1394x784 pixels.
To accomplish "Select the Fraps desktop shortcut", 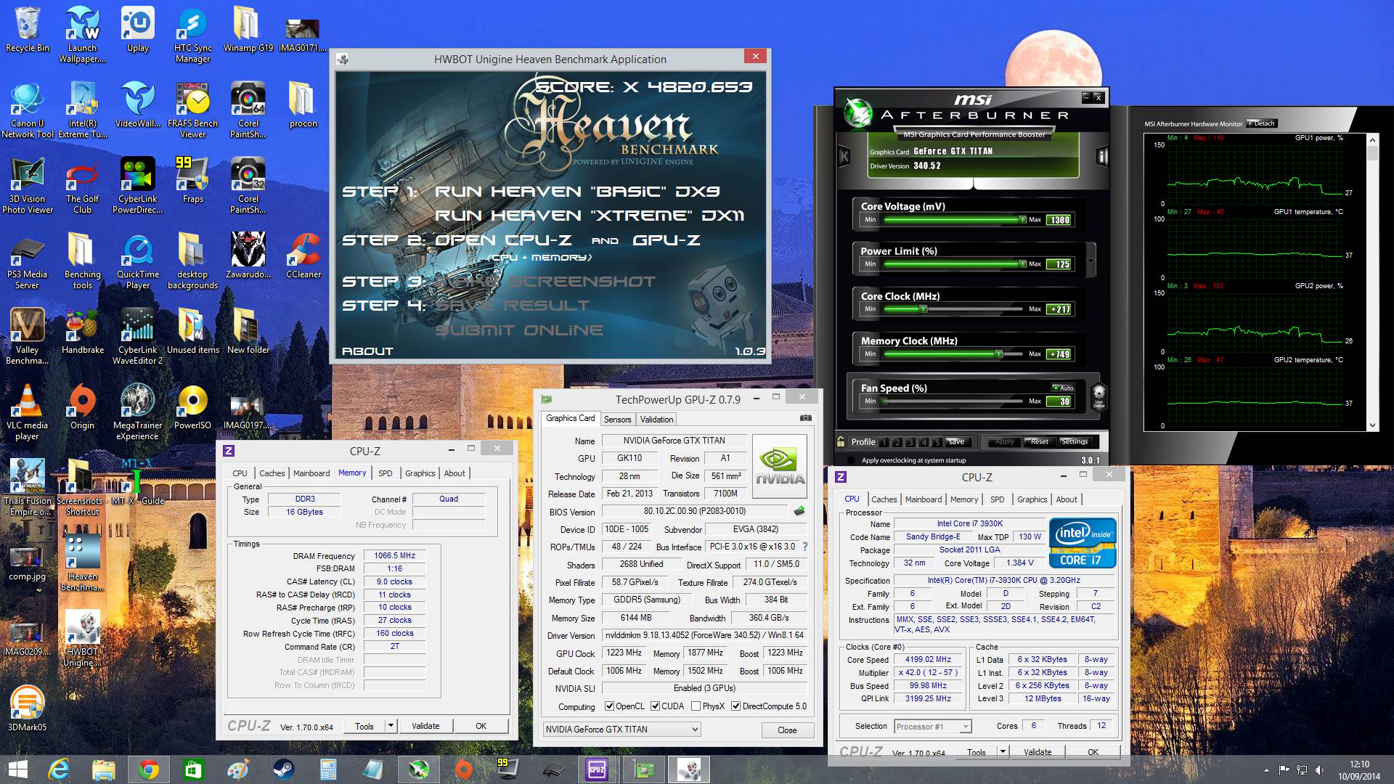I will (192, 181).
